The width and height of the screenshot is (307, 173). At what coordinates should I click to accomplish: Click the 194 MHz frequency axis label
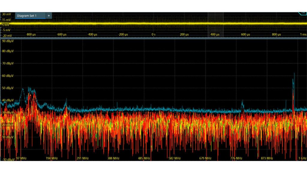tap(52, 158)
